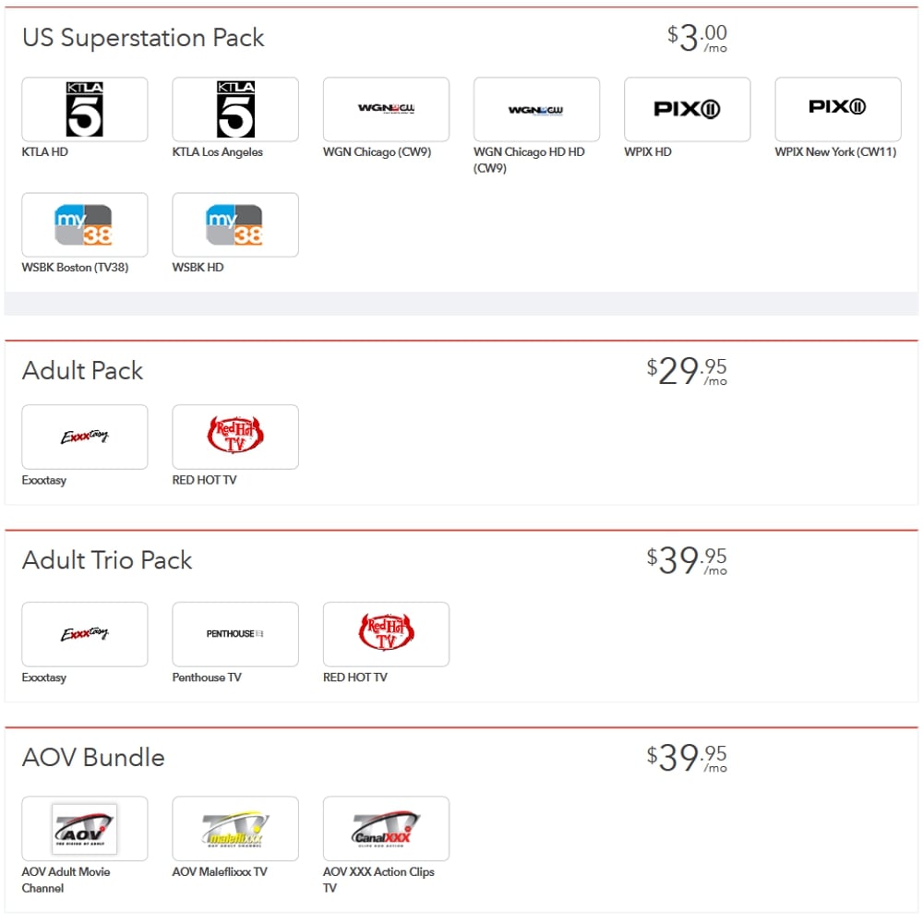Click the WSBK Boston (TV38) logo
The image size is (923, 923).
tap(84, 224)
